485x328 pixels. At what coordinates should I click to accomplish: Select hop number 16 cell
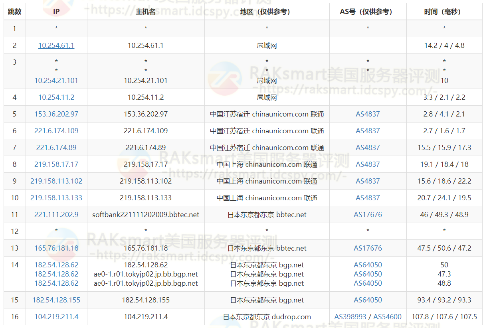(x=15, y=317)
